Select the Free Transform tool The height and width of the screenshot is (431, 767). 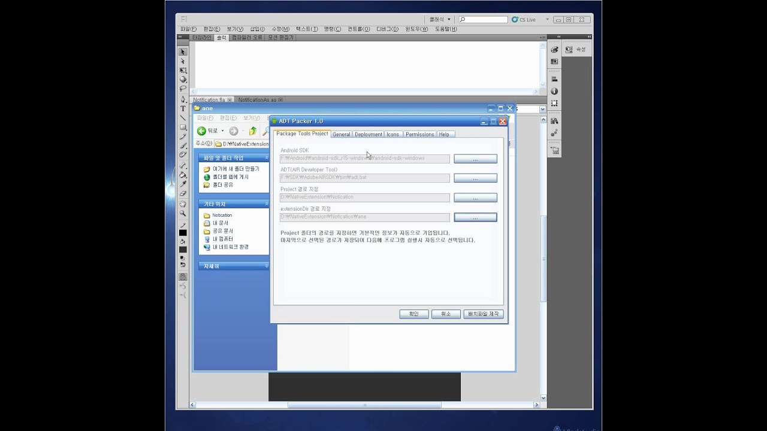183,70
